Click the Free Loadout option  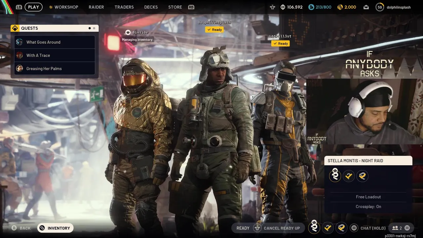pos(368,197)
